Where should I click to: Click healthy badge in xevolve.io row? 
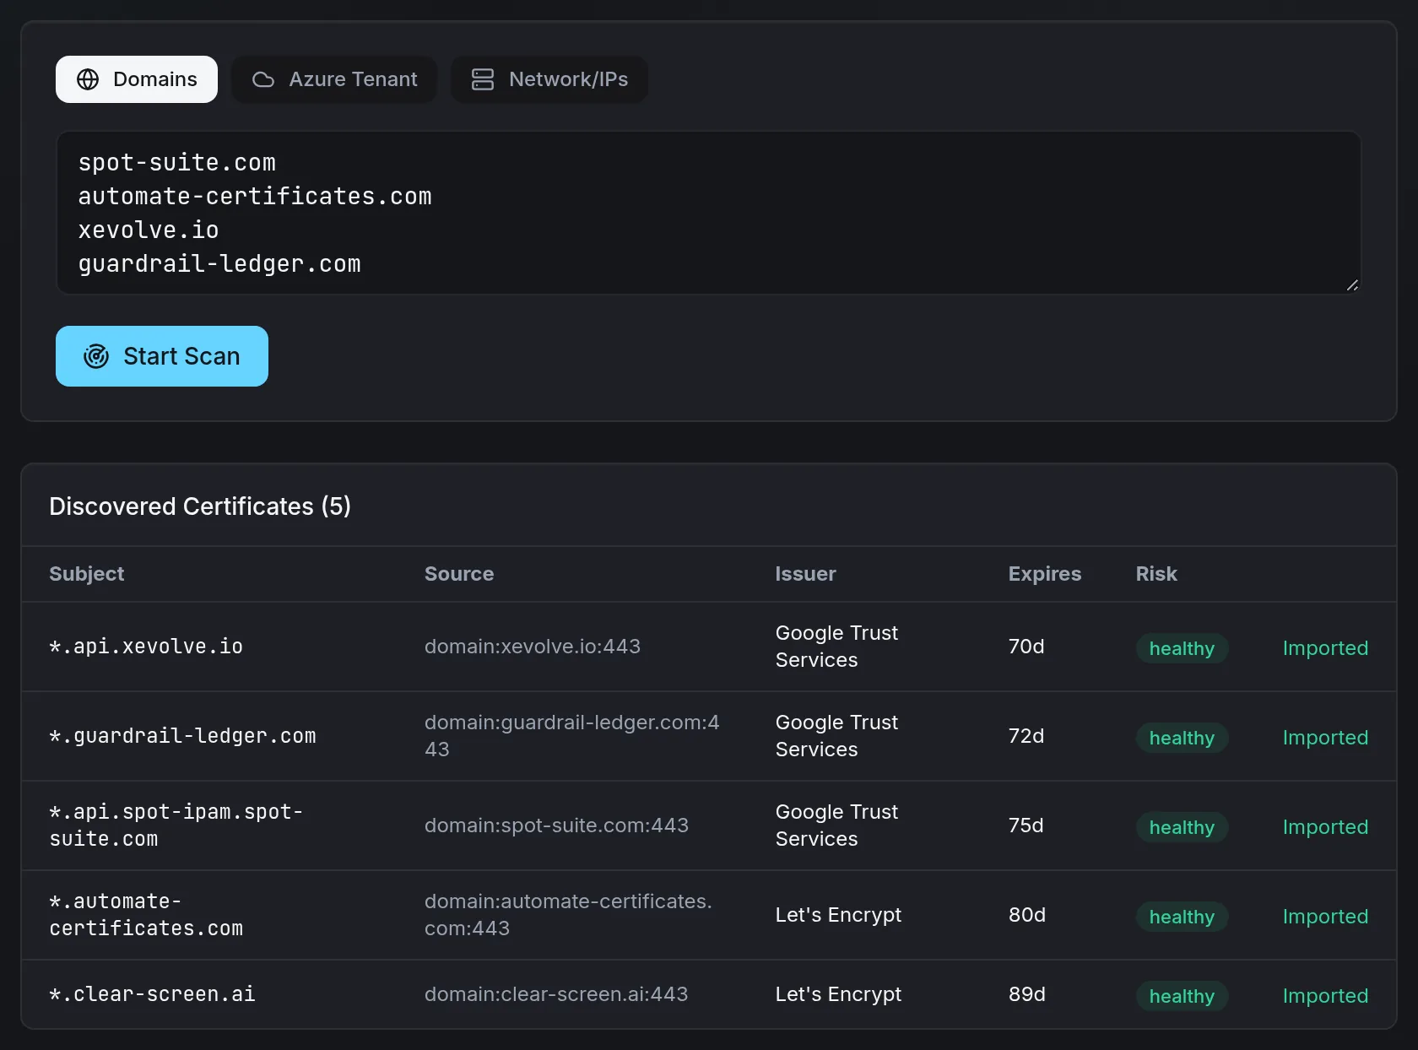pos(1182,648)
